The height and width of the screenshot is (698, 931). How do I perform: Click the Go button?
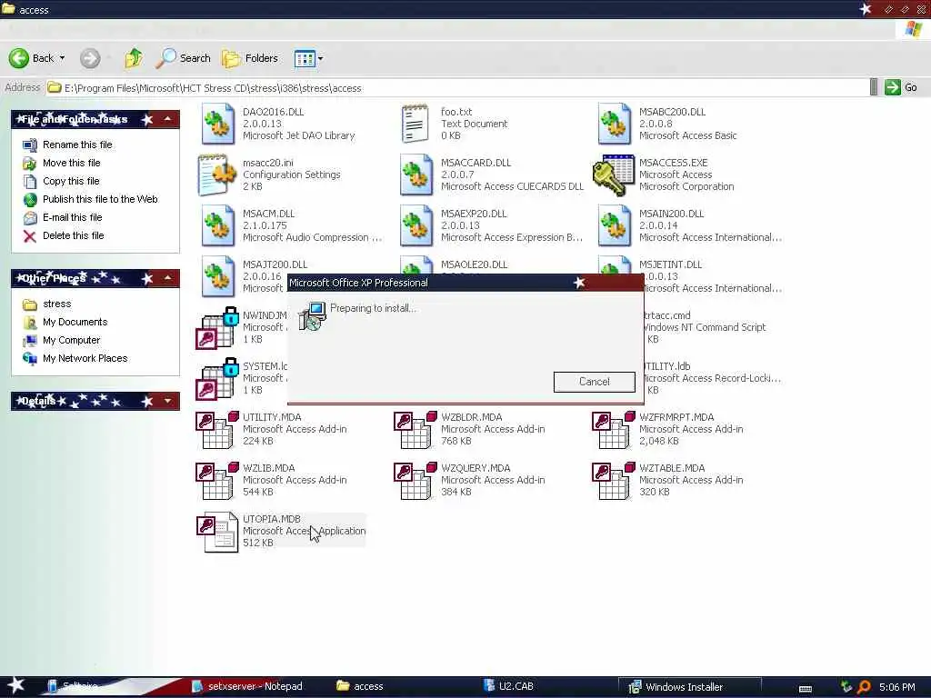click(x=901, y=87)
